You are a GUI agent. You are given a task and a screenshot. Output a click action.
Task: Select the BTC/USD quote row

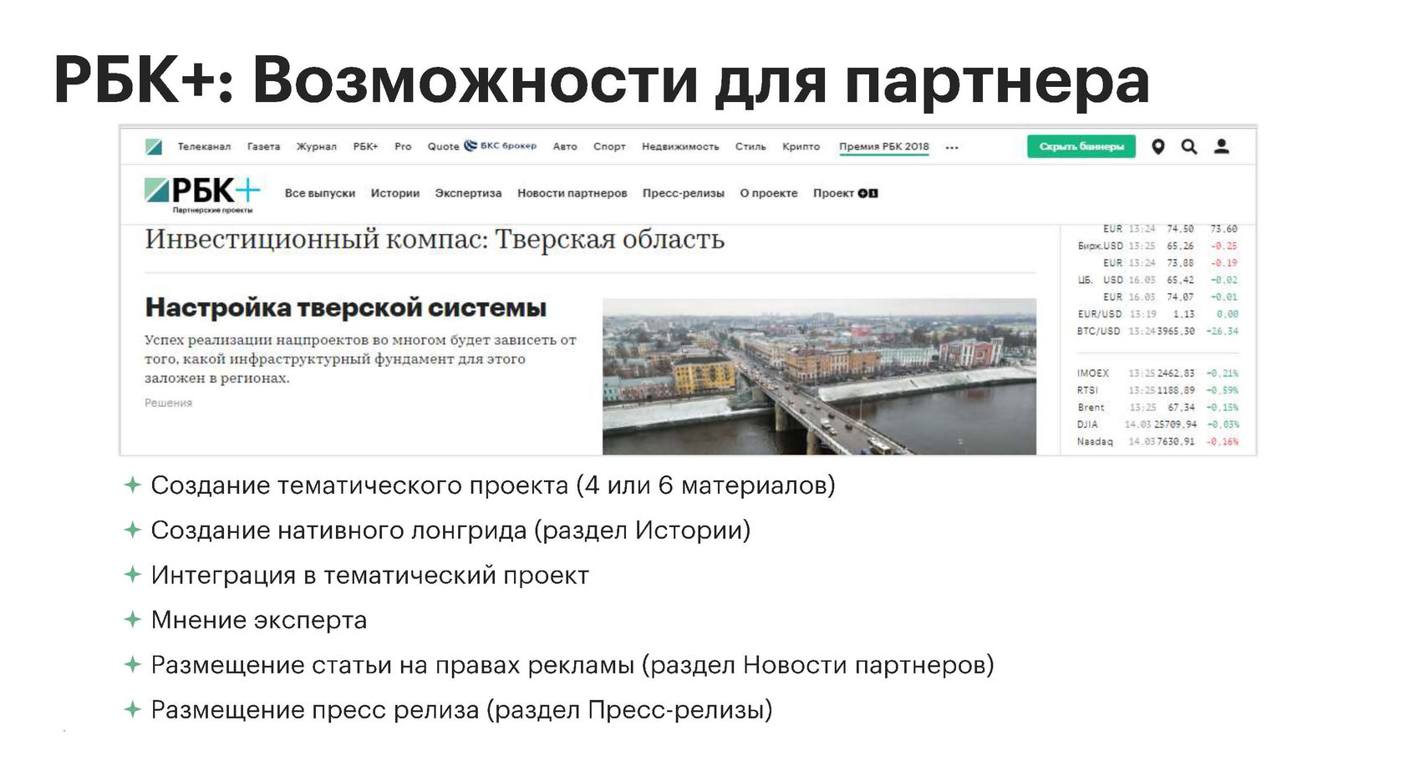tap(1157, 332)
